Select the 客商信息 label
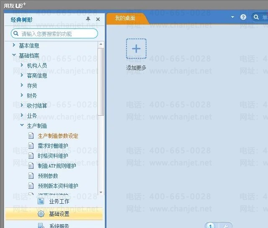This screenshot has width=268, height=228. click(x=37, y=76)
